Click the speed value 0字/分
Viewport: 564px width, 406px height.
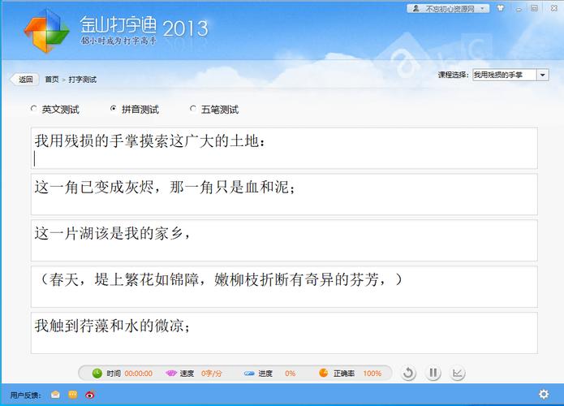click(x=212, y=374)
